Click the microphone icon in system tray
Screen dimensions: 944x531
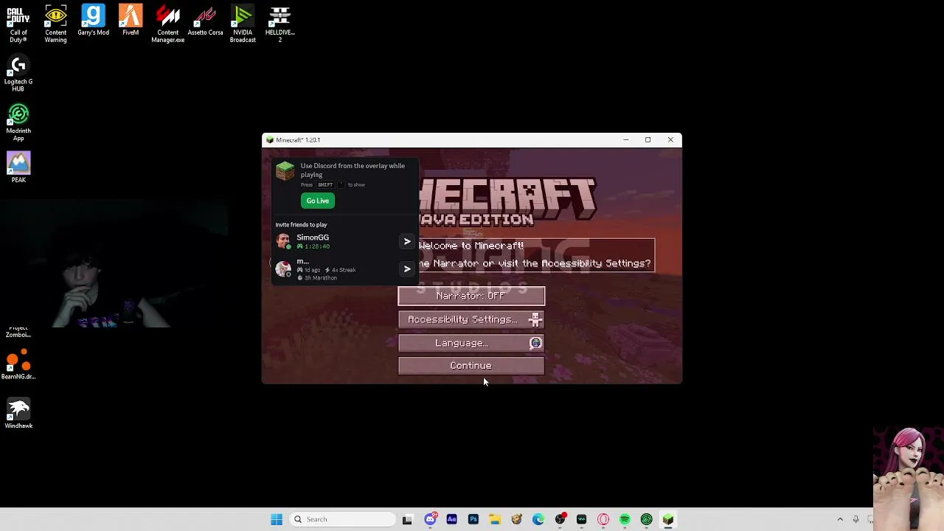(855, 519)
